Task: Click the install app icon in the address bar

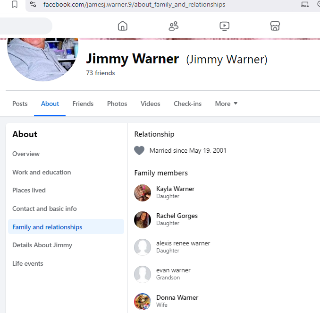Action: [305, 4]
